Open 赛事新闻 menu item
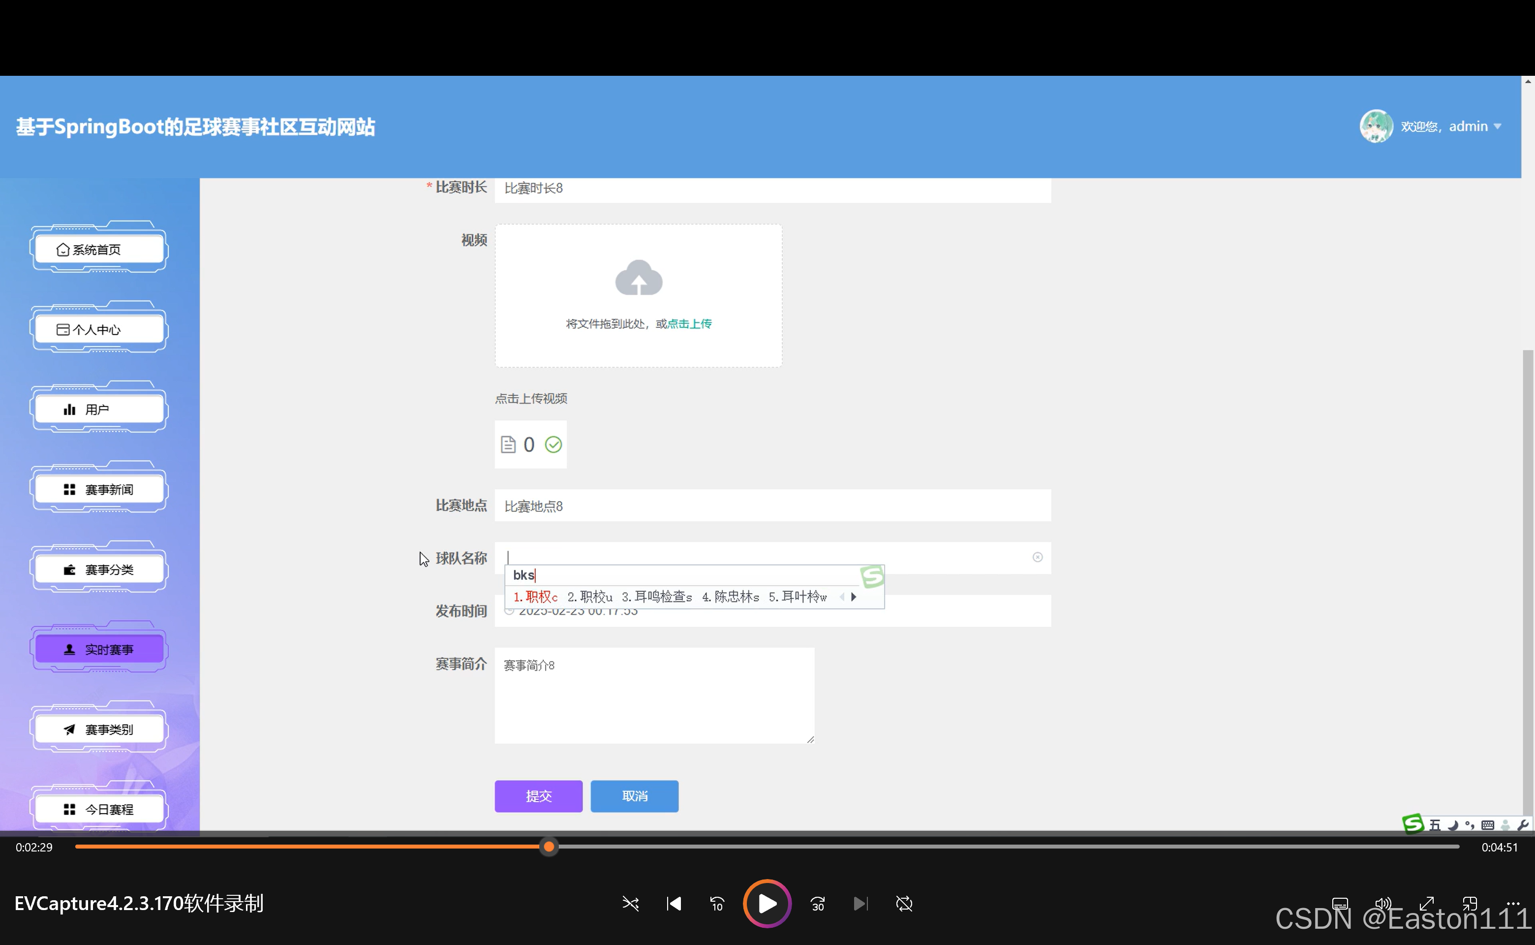The height and width of the screenshot is (945, 1535). coord(99,489)
